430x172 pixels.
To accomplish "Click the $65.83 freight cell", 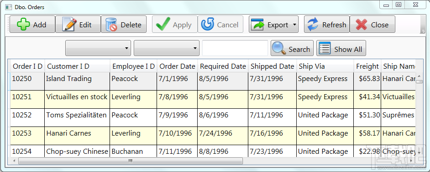I will pyautogui.click(x=367, y=81).
